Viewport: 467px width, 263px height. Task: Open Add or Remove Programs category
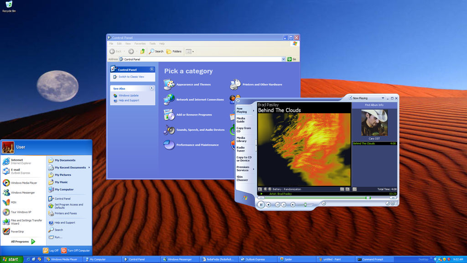[187, 115]
